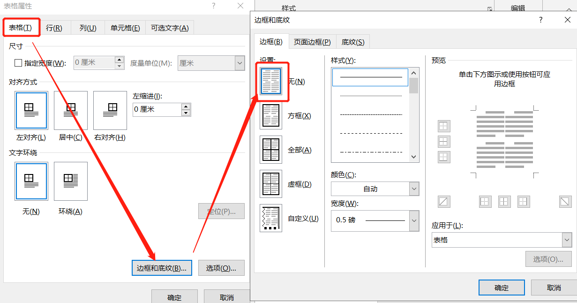Switch to 单元格(E) tab
This screenshot has width=577, height=303.
[x=125, y=28]
